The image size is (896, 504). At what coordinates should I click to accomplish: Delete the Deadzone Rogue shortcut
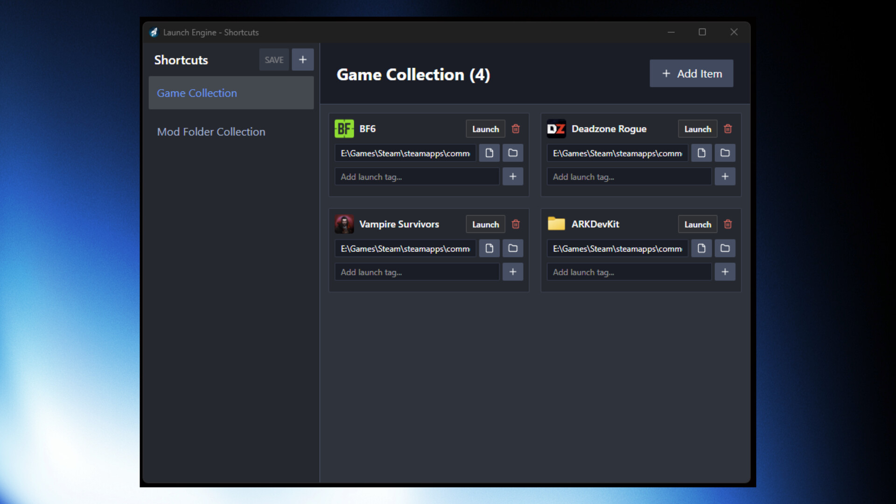[728, 129]
